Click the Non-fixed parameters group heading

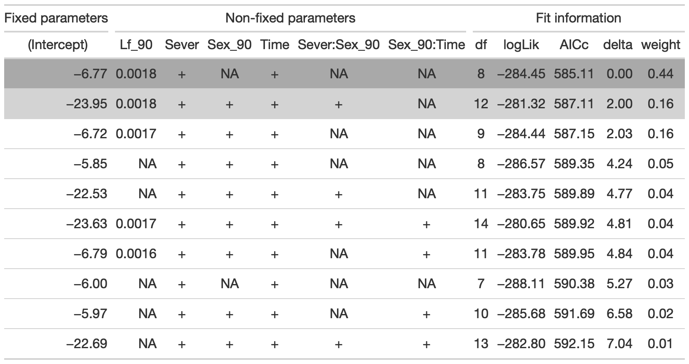[x=290, y=18]
